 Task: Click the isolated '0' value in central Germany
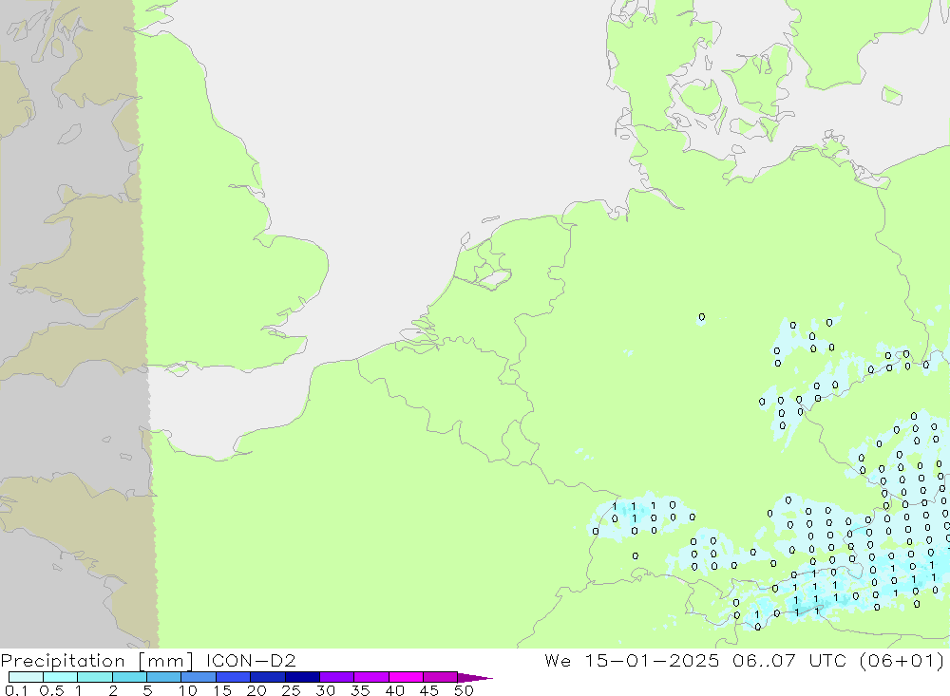[702, 317]
